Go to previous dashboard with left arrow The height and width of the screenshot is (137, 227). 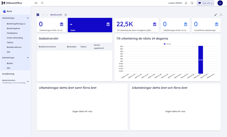(x=43, y=15)
